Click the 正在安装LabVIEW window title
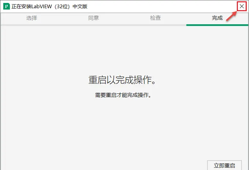 (x=49, y=6)
